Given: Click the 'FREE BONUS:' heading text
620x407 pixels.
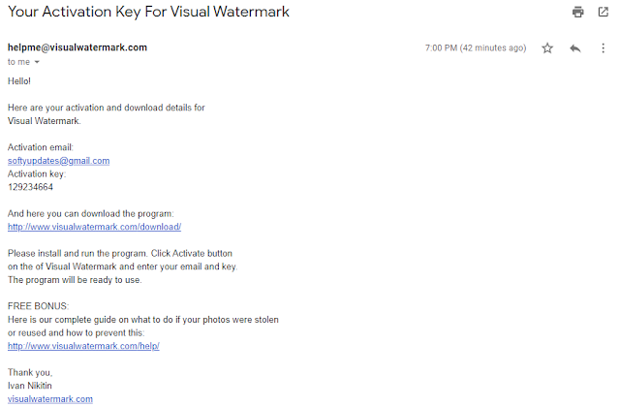Looking at the screenshot, I should 38,306.
